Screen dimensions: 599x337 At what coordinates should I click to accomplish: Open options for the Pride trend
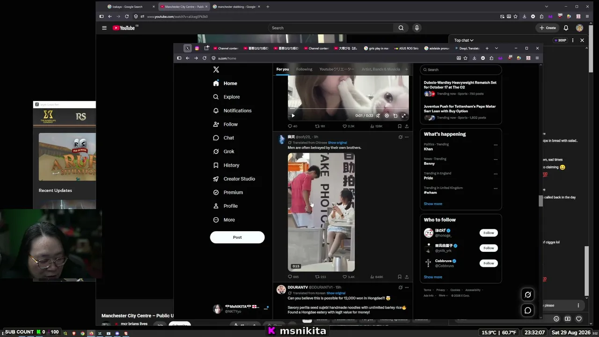(x=496, y=174)
